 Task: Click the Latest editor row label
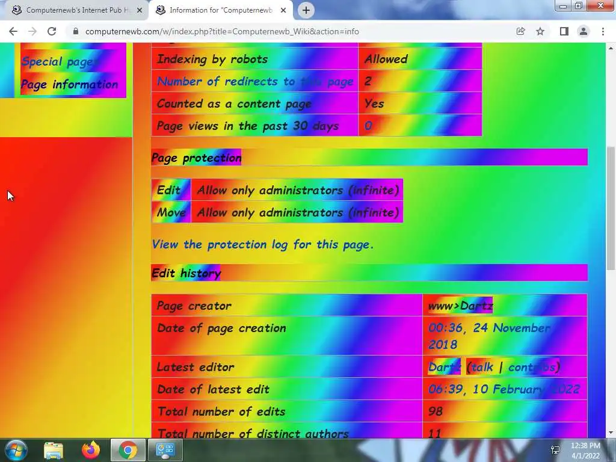coord(196,367)
